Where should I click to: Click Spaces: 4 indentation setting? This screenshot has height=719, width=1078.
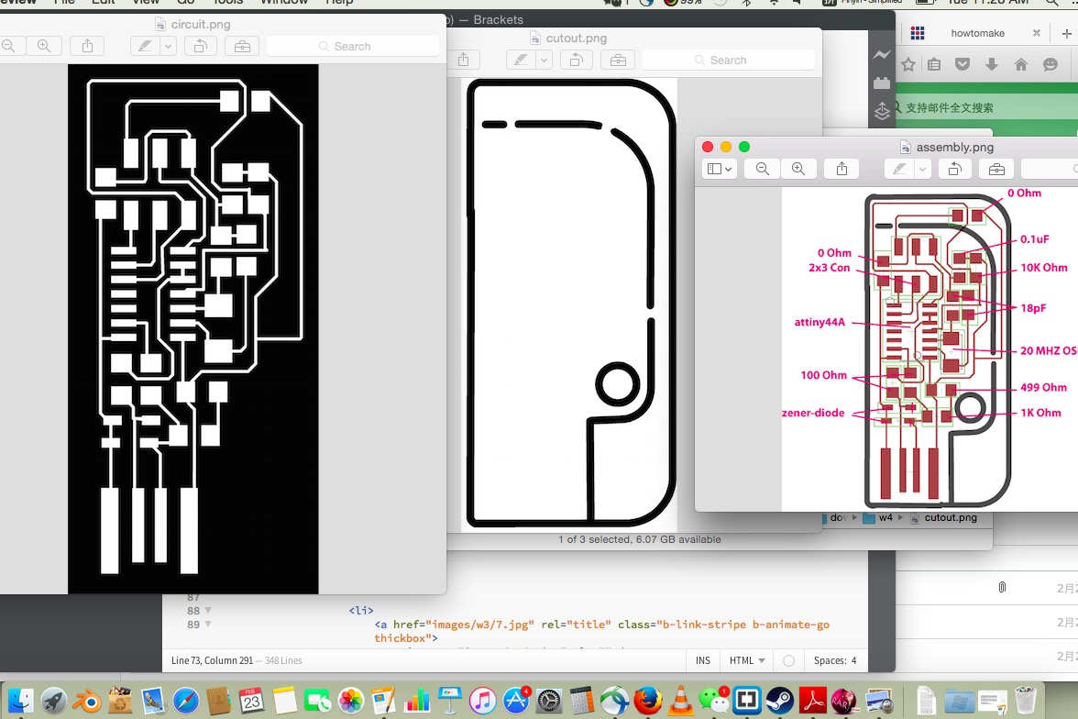click(834, 660)
